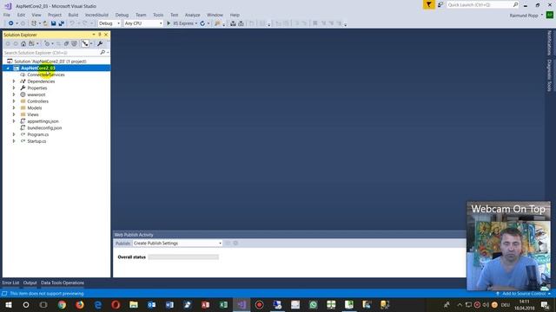Open the Debug menu
This screenshot has height=312, width=556.
pyautogui.click(x=122, y=15)
